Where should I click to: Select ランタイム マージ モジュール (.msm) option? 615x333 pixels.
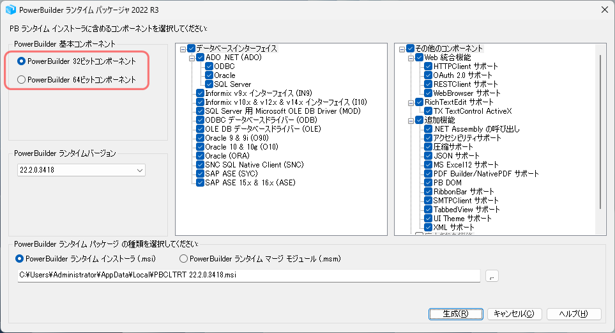(184, 259)
